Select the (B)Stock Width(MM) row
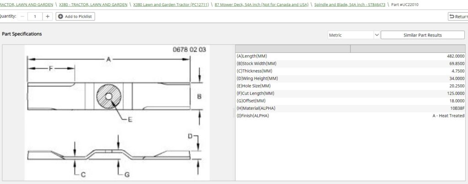The width and height of the screenshot is (468, 184). tap(351, 63)
